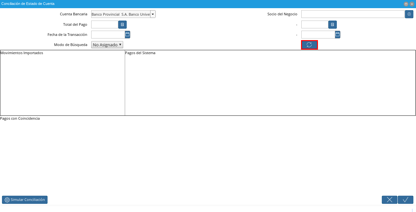Click the refresh search button
Screen dimensions: 416x212
coord(309,45)
